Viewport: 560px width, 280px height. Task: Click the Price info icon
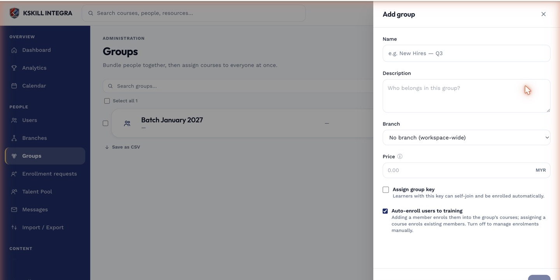click(x=400, y=157)
